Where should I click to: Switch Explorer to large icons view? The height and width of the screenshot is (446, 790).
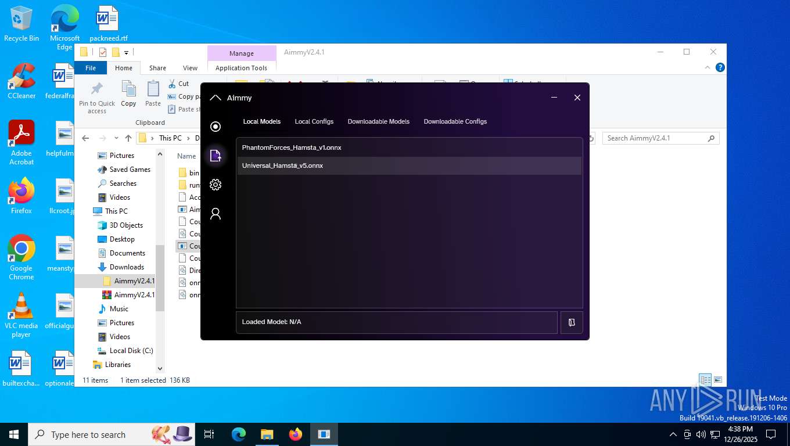[718, 380]
